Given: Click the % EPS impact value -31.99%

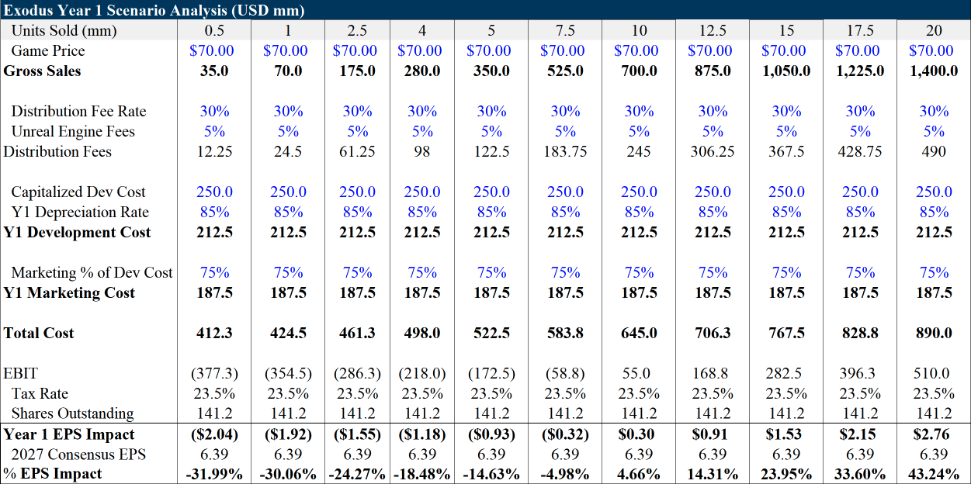Looking at the screenshot, I should coord(214,474).
